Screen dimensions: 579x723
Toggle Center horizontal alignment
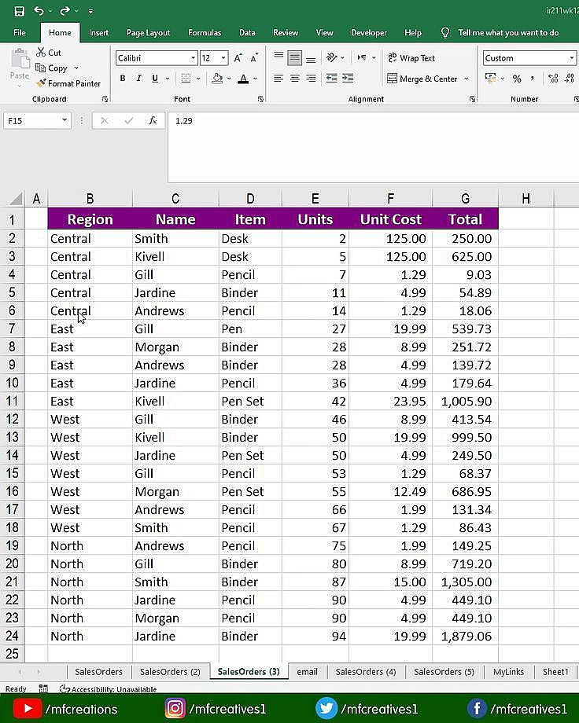click(294, 79)
